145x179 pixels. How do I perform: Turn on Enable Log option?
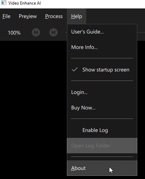click(x=102, y=130)
